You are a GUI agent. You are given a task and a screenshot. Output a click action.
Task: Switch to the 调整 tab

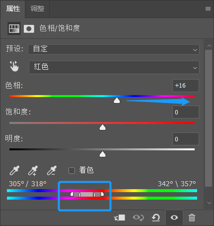coord(37,8)
